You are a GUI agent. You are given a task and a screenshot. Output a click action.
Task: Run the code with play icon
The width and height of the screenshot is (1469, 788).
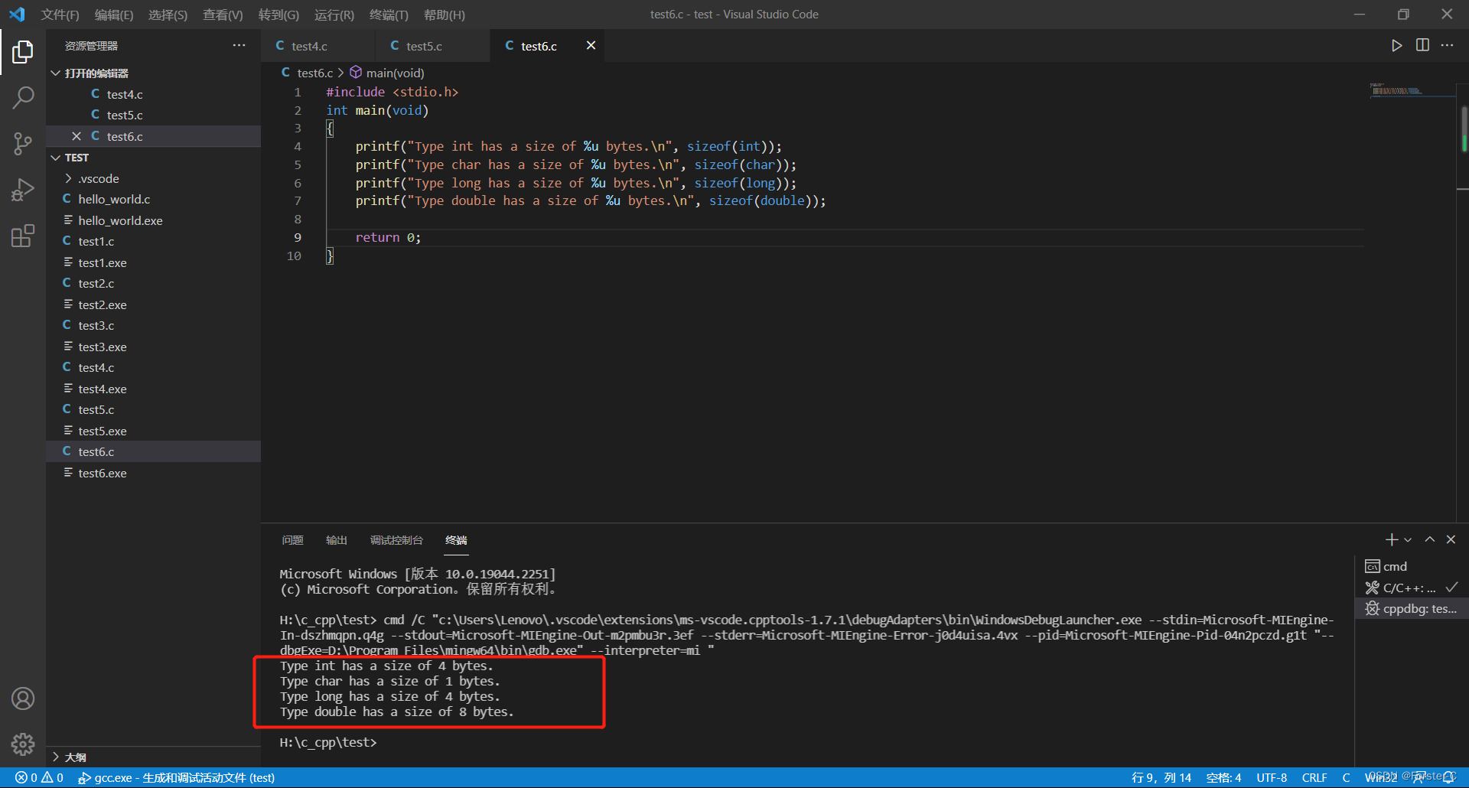point(1396,46)
